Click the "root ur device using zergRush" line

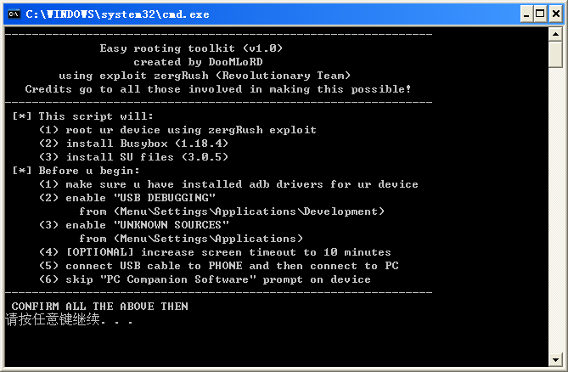(177, 130)
